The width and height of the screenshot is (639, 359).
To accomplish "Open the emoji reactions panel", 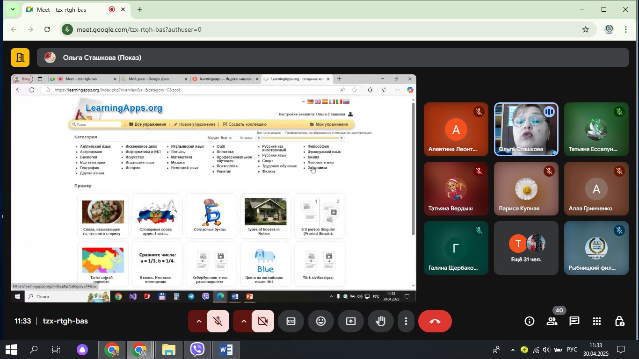I will (321, 321).
